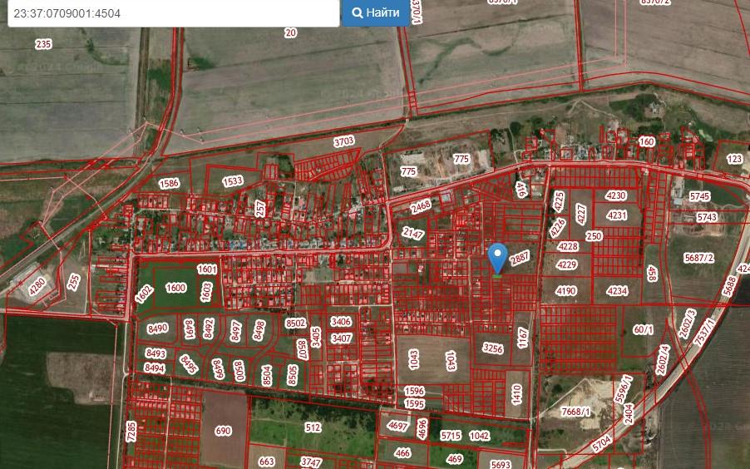Select parcel 1586 on the map
The image size is (750, 469).
pyautogui.click(x=169, y=183)
